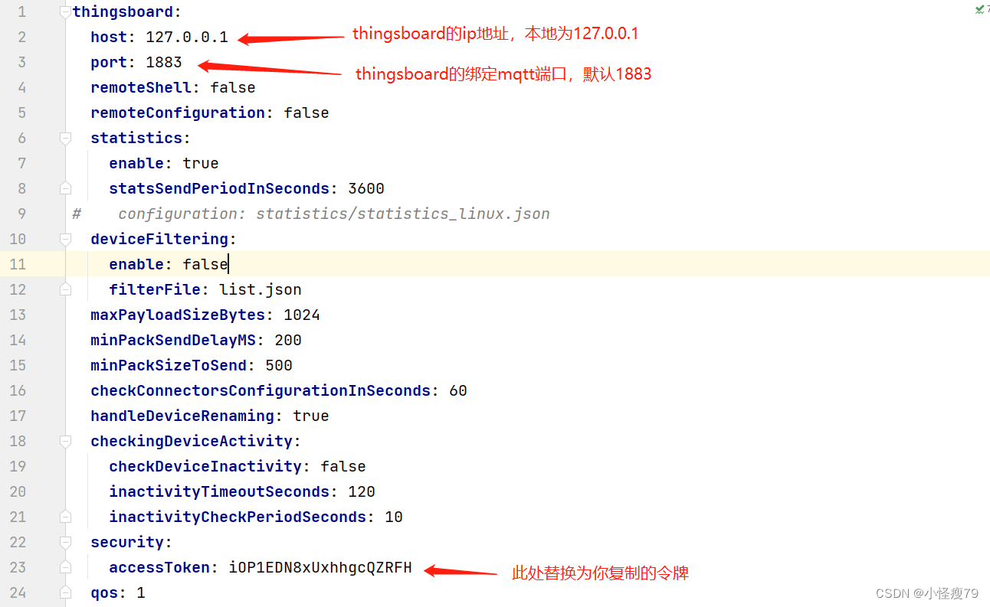Collapse the thingsboard root block fold marker

point(65,12)
